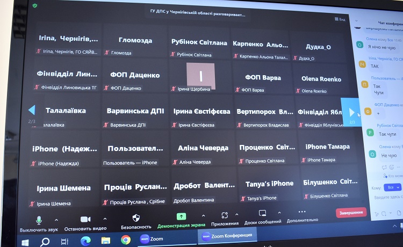Select the Olena Roenko participant tile

point(321,80)
